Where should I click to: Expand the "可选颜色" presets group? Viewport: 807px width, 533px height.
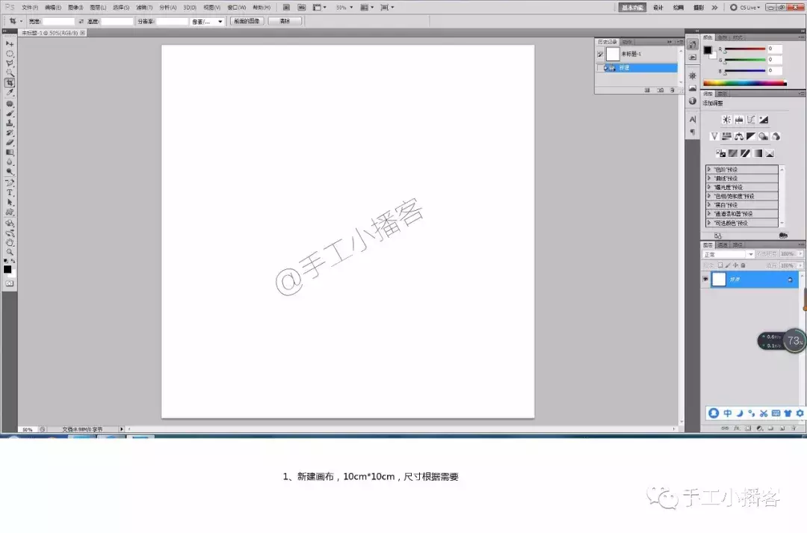coord(708,223)
